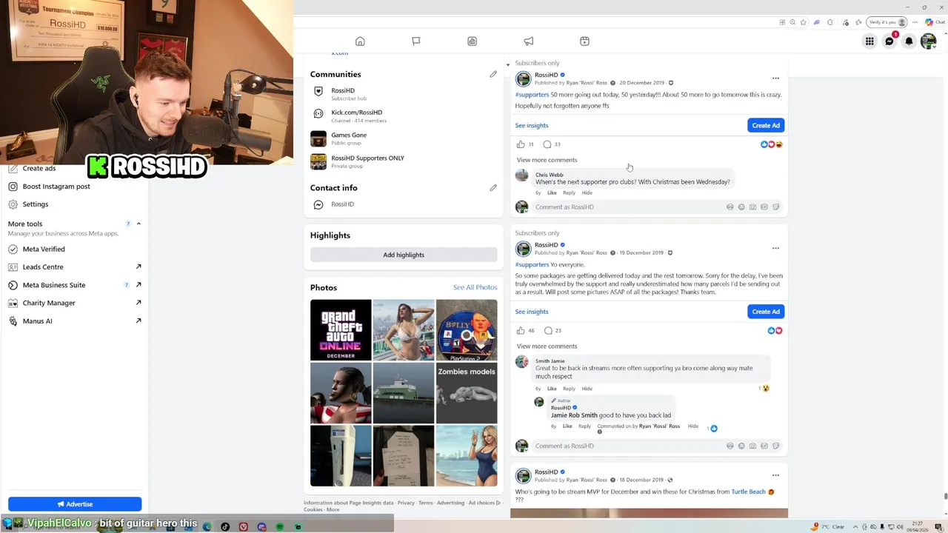Open PlayStation 2 Bully disc photo
Image resolution: width=948 pixels, height=533 pixels.
point(467,330)
